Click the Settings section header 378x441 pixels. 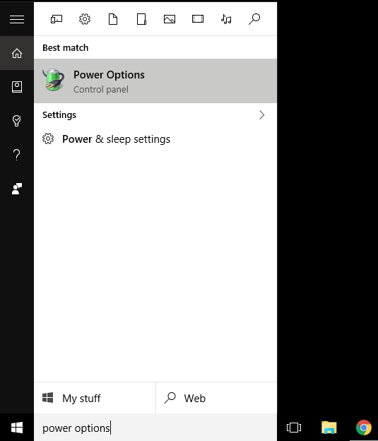tap(59, 114)
